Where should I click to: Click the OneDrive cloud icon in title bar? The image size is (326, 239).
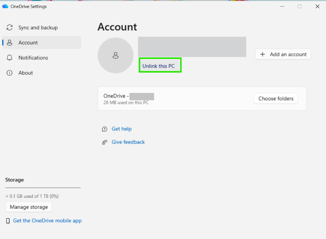(x=5, y=6)
